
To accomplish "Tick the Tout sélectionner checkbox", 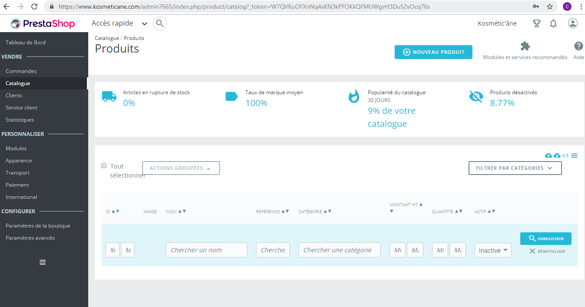I will click(104, 165).
